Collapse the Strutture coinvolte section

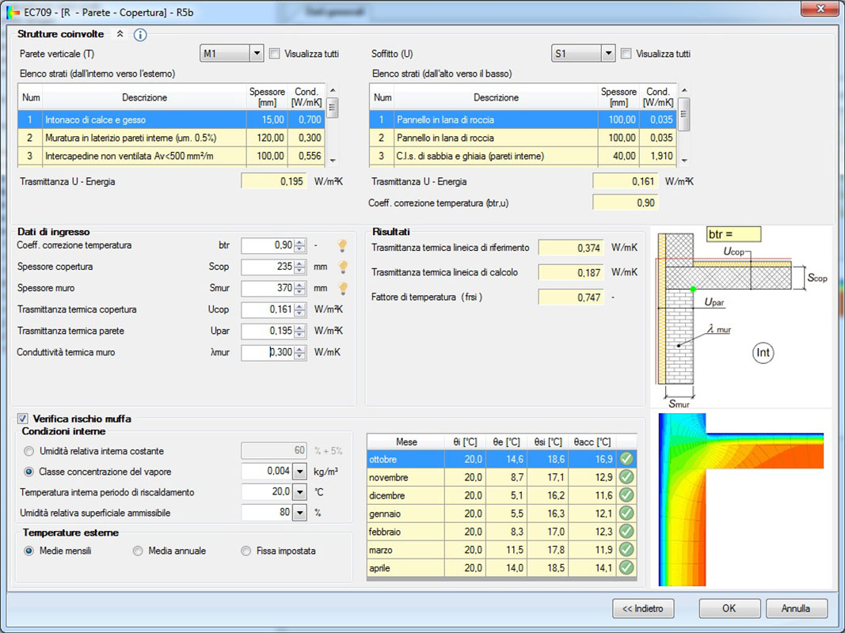120,34
